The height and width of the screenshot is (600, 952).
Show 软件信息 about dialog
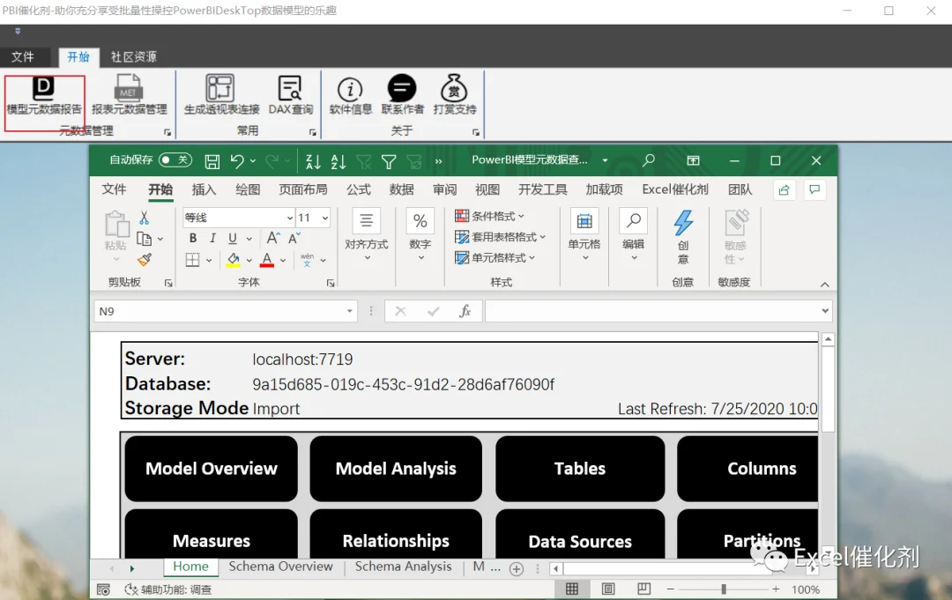click(x=350, y=96)
